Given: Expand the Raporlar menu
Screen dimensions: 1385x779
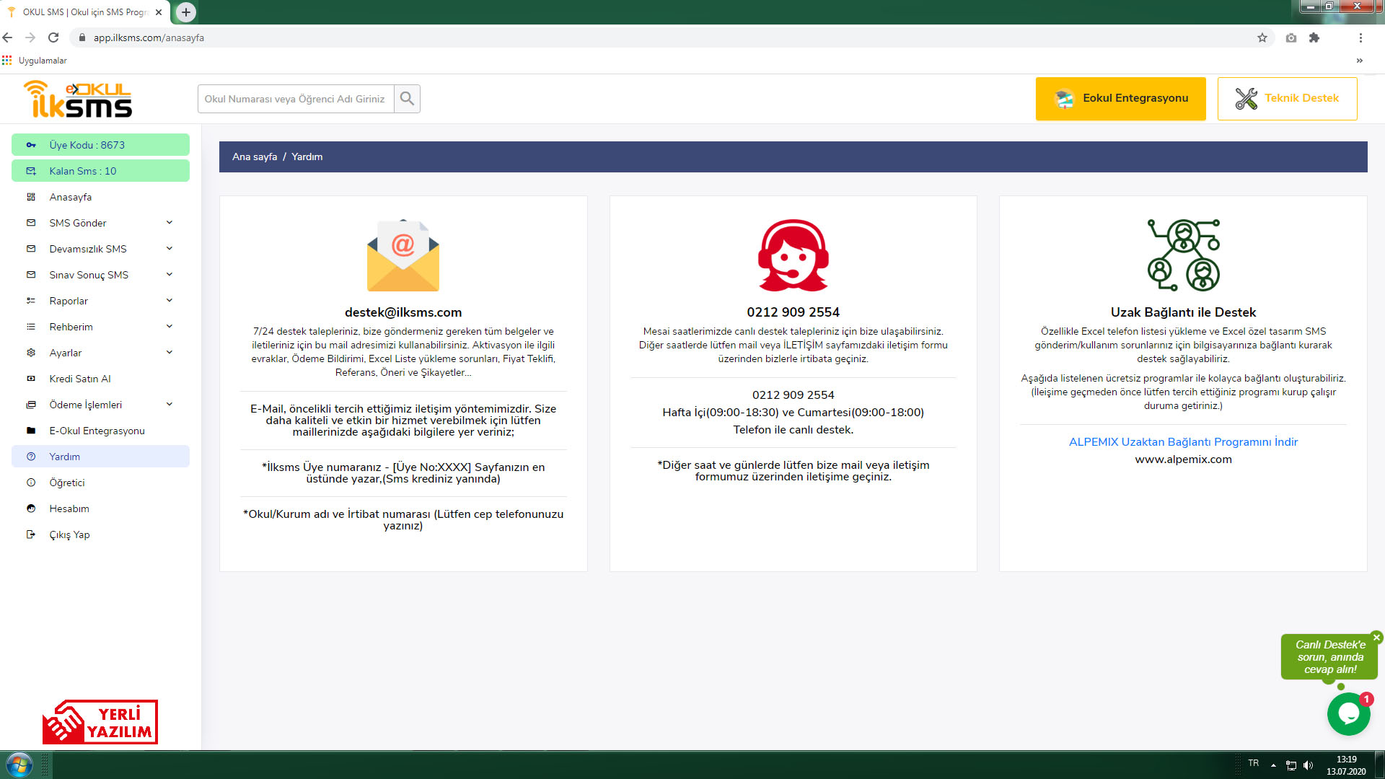Looking at the screenshot, I should coord(170,301).
